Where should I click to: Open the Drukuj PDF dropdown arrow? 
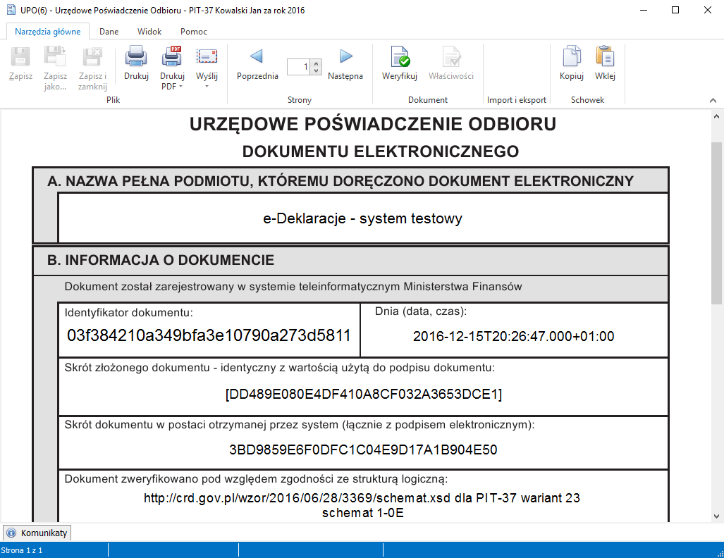tap(182, 85)
